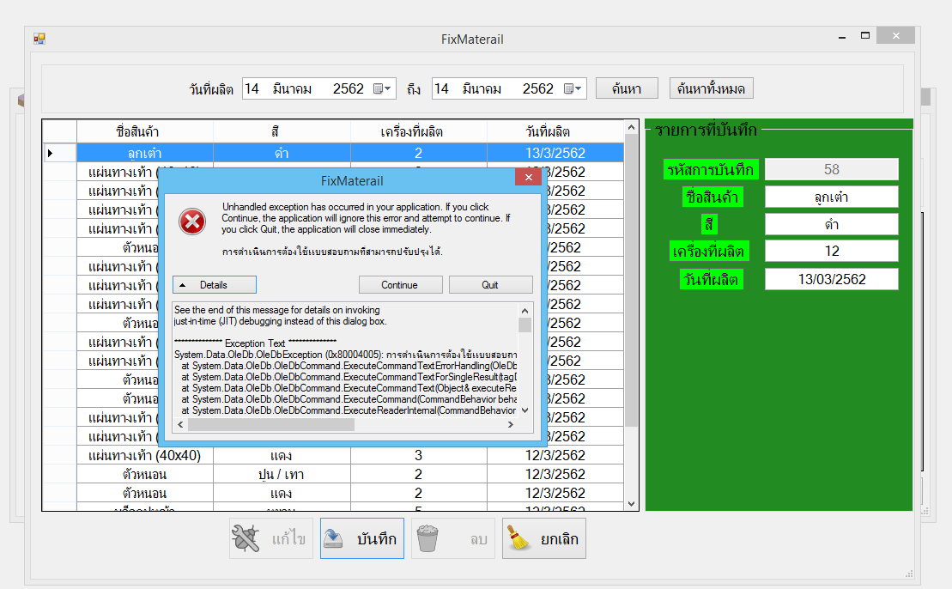
Task: Open the start date calendar dropdown
Action: click(x=383, y=88)
